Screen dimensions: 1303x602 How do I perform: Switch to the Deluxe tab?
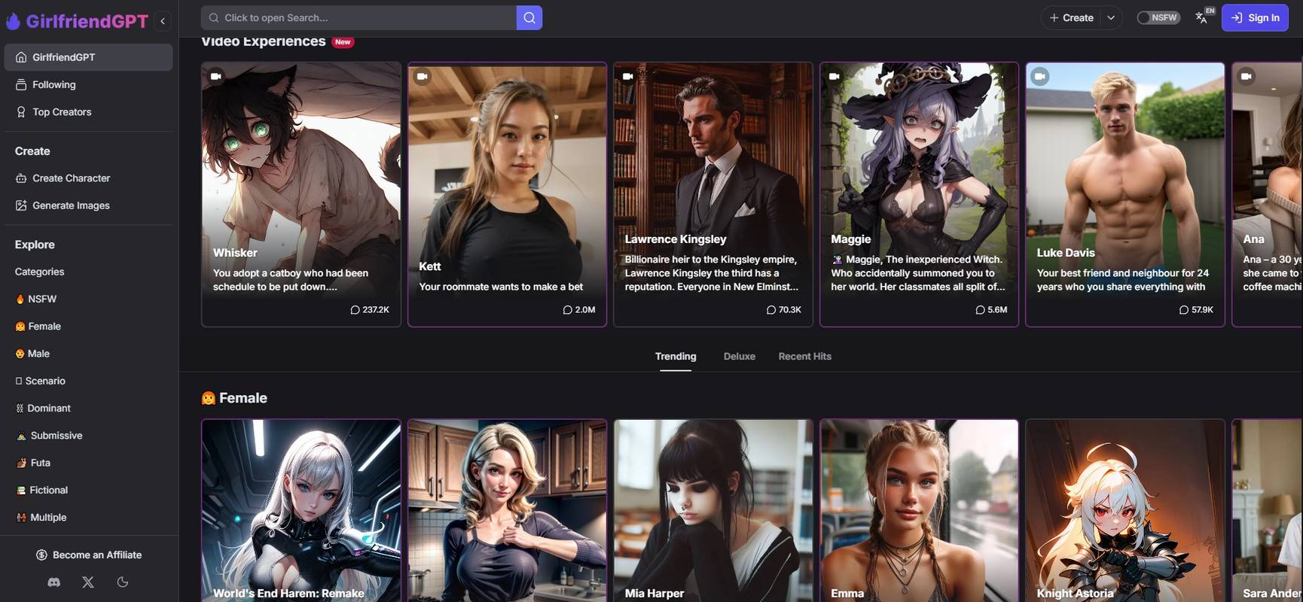(x=740, y=356)
